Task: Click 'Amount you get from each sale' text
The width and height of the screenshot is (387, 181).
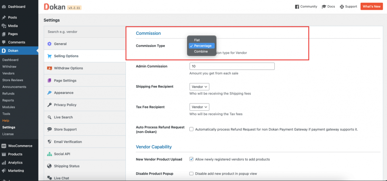Action: coord(214,73)
